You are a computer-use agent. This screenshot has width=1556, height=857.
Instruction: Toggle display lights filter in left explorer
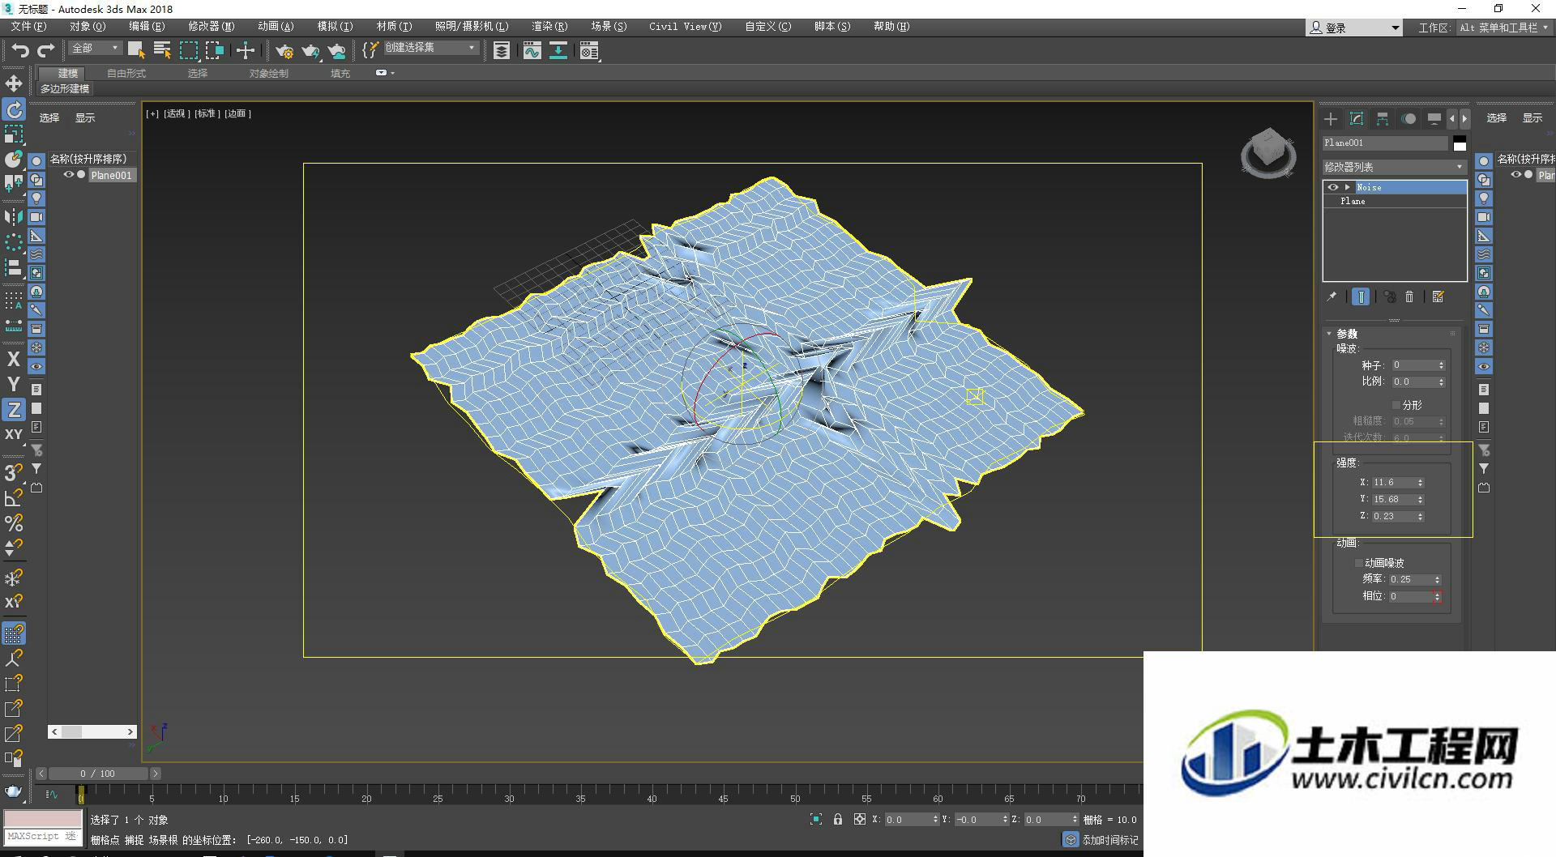click(x=36, y=198)
